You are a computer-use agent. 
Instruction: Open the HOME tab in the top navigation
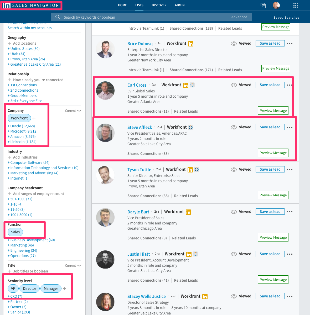pos(122,5)
